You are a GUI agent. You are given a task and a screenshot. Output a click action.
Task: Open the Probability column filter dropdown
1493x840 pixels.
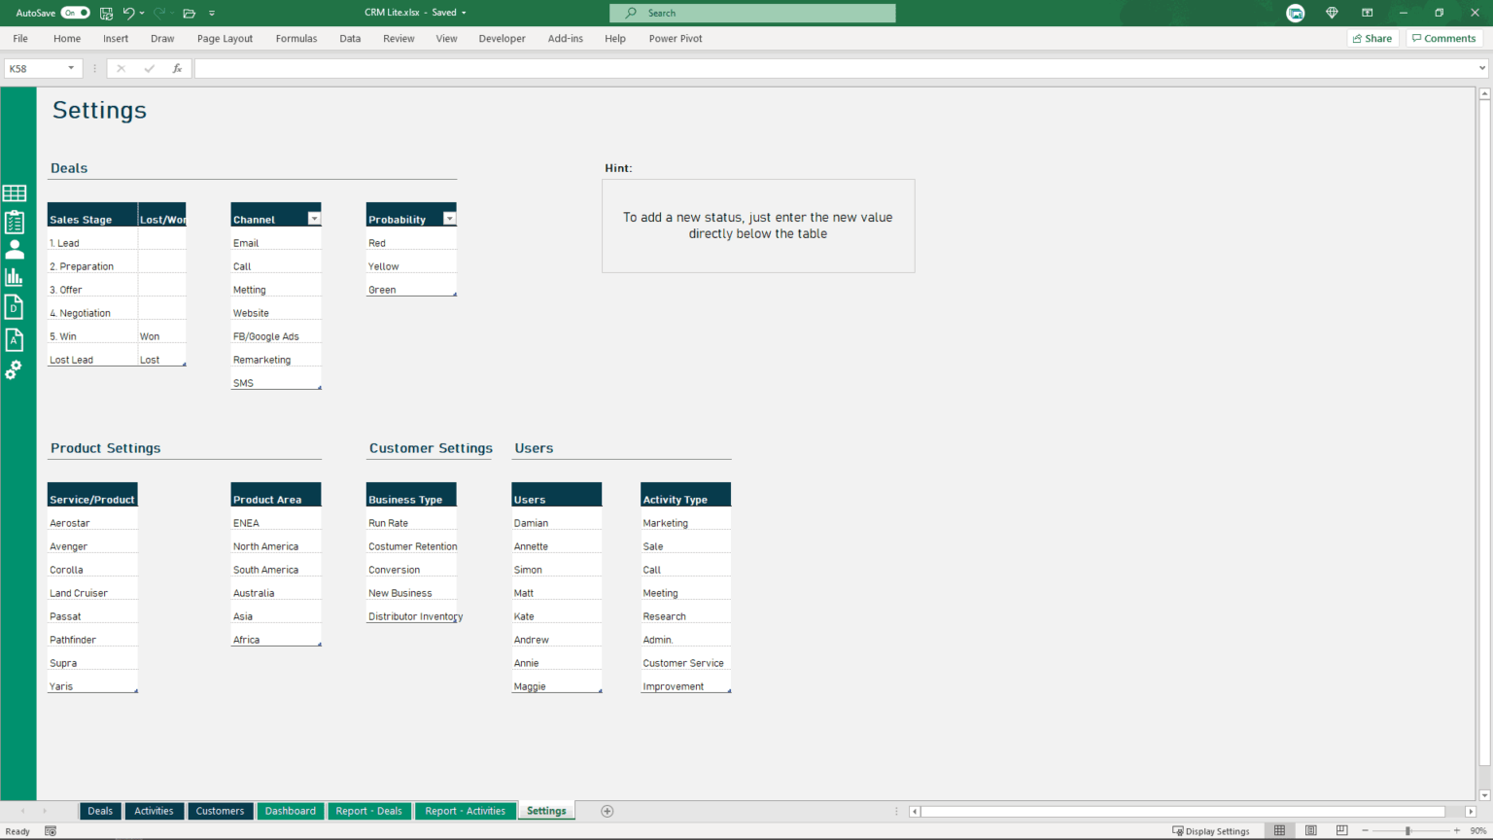pyautogui.click(x=449, y=218)
